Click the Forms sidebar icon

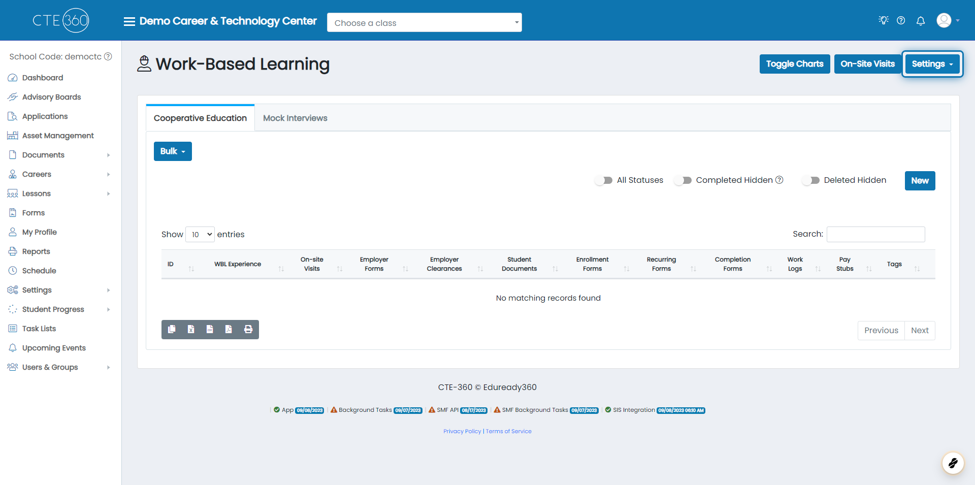click(13, 213)
